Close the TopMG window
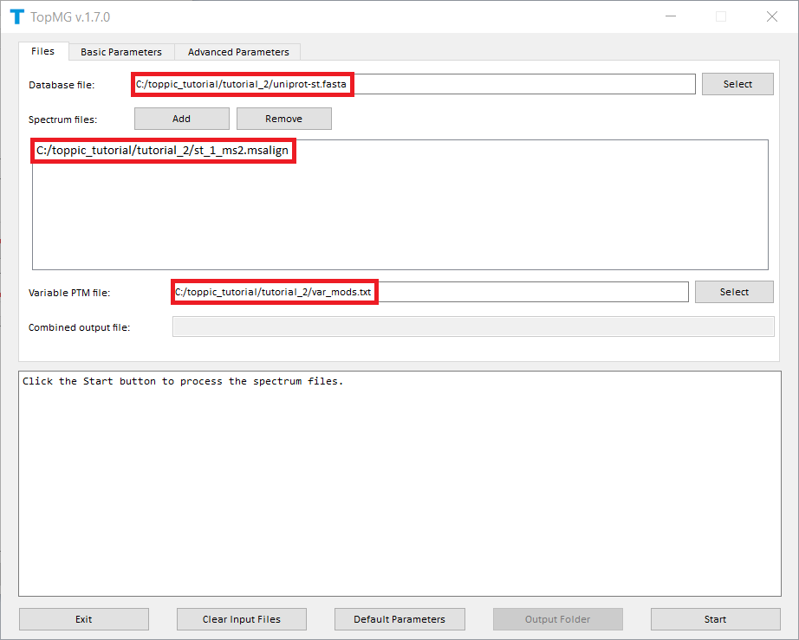The height and width of the screenshot is (640, 799). click(771, 16)
